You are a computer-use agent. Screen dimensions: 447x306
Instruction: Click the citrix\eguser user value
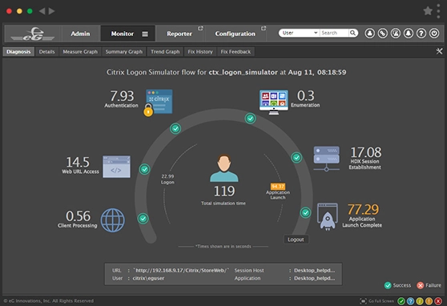[x=148, y=278]
